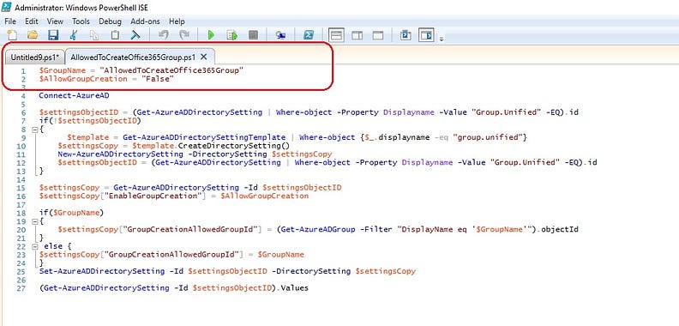
Task: Collapse the code block at line 19
Action: [x=34, y=221]
